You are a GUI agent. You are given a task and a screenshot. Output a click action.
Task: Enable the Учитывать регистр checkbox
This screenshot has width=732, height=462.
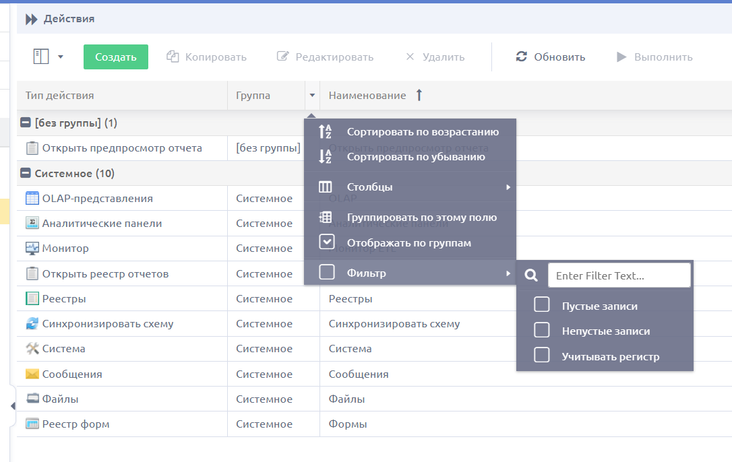[541, 355]
